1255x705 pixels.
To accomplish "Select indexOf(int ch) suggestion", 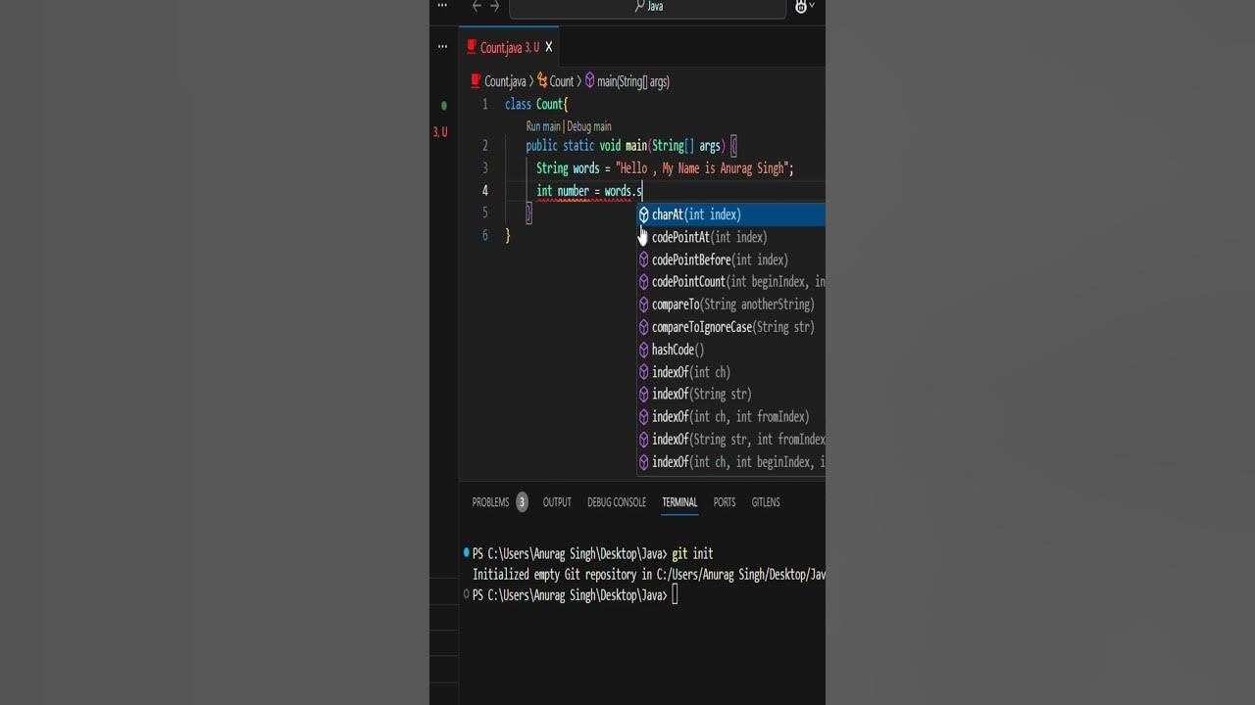I will (731, 372).
